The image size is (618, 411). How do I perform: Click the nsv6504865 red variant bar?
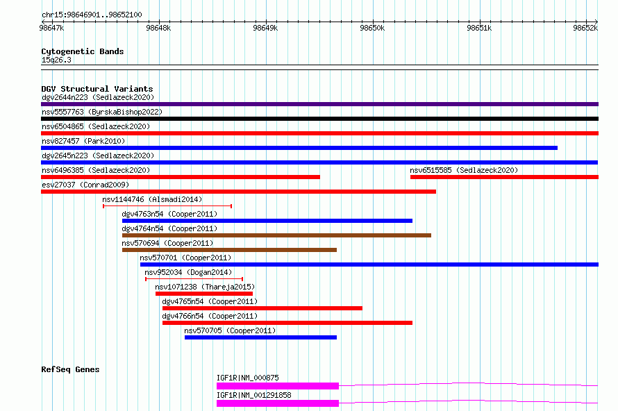point(319,133)
